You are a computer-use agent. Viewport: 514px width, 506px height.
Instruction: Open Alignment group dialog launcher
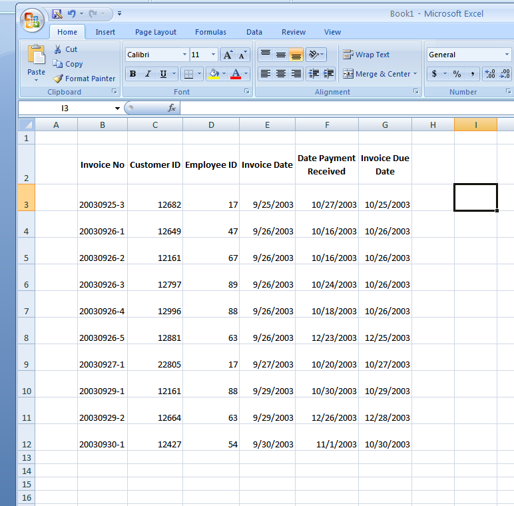416,91
